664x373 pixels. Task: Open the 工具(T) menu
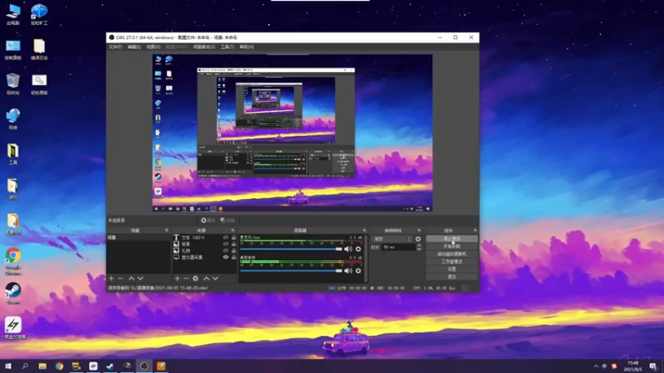tap(227, 47)
